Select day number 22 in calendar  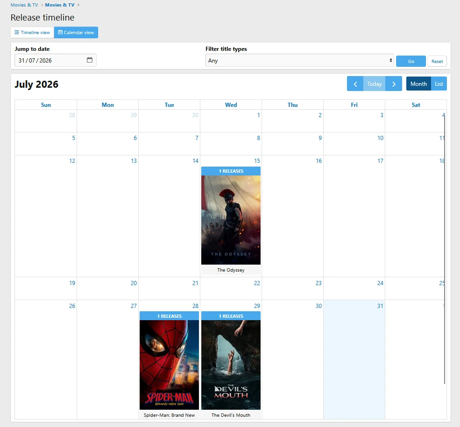pyautogui.click(x=257, y=283)
